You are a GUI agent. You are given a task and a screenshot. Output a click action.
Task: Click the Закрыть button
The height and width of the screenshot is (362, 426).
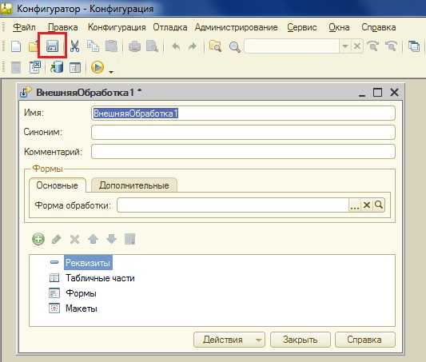pos(301,340)
